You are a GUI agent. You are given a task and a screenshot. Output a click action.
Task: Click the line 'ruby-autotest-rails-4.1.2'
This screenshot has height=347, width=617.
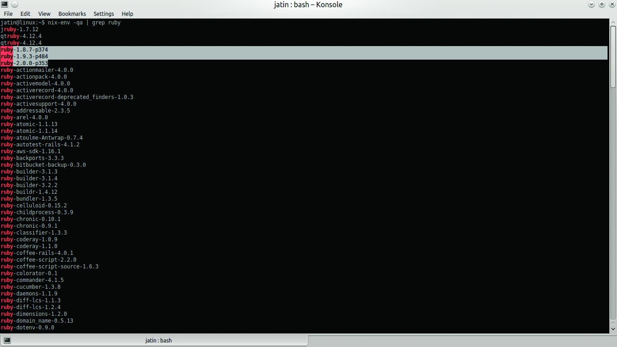[40, 145]
